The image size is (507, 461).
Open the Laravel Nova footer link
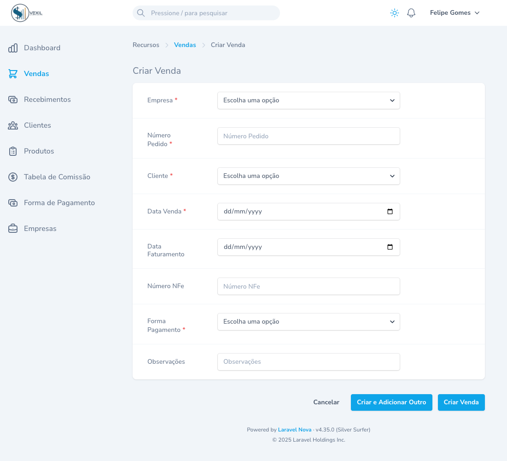[x=295, y=430]
